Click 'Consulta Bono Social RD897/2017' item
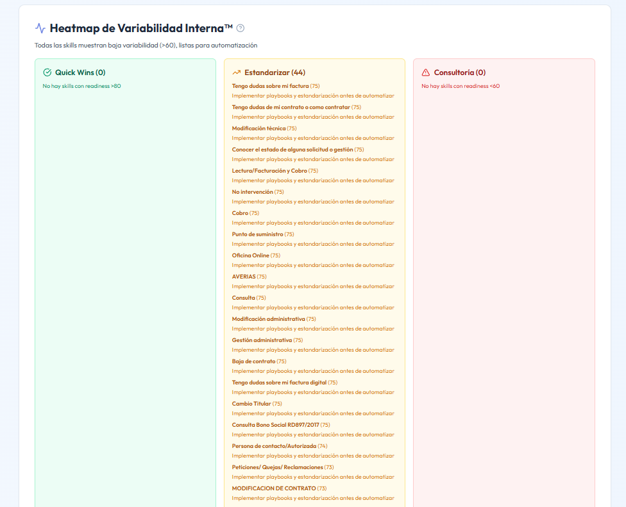This screenshot has width=626, height=507. (275, 425)
